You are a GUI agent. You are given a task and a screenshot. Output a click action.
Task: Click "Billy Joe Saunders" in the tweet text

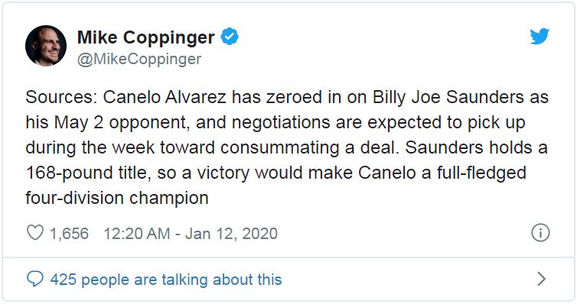448,97
